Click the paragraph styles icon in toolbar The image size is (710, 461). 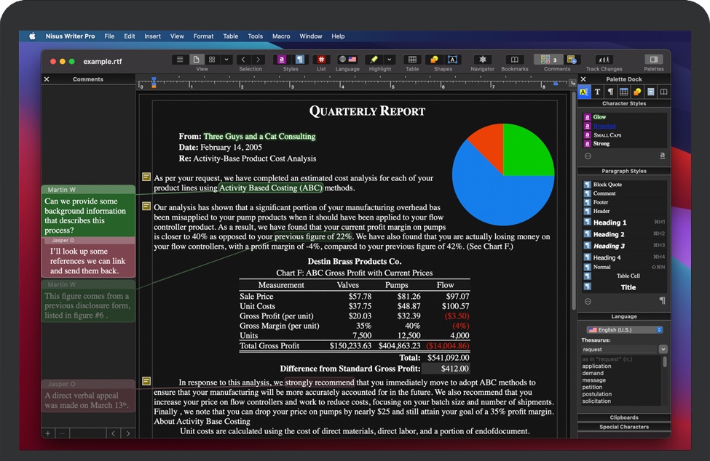tap(299, 60)
